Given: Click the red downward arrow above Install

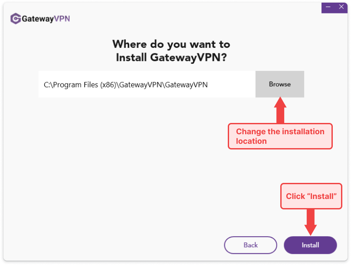Looking at the screenshot, I should click(x=311, y=222).
